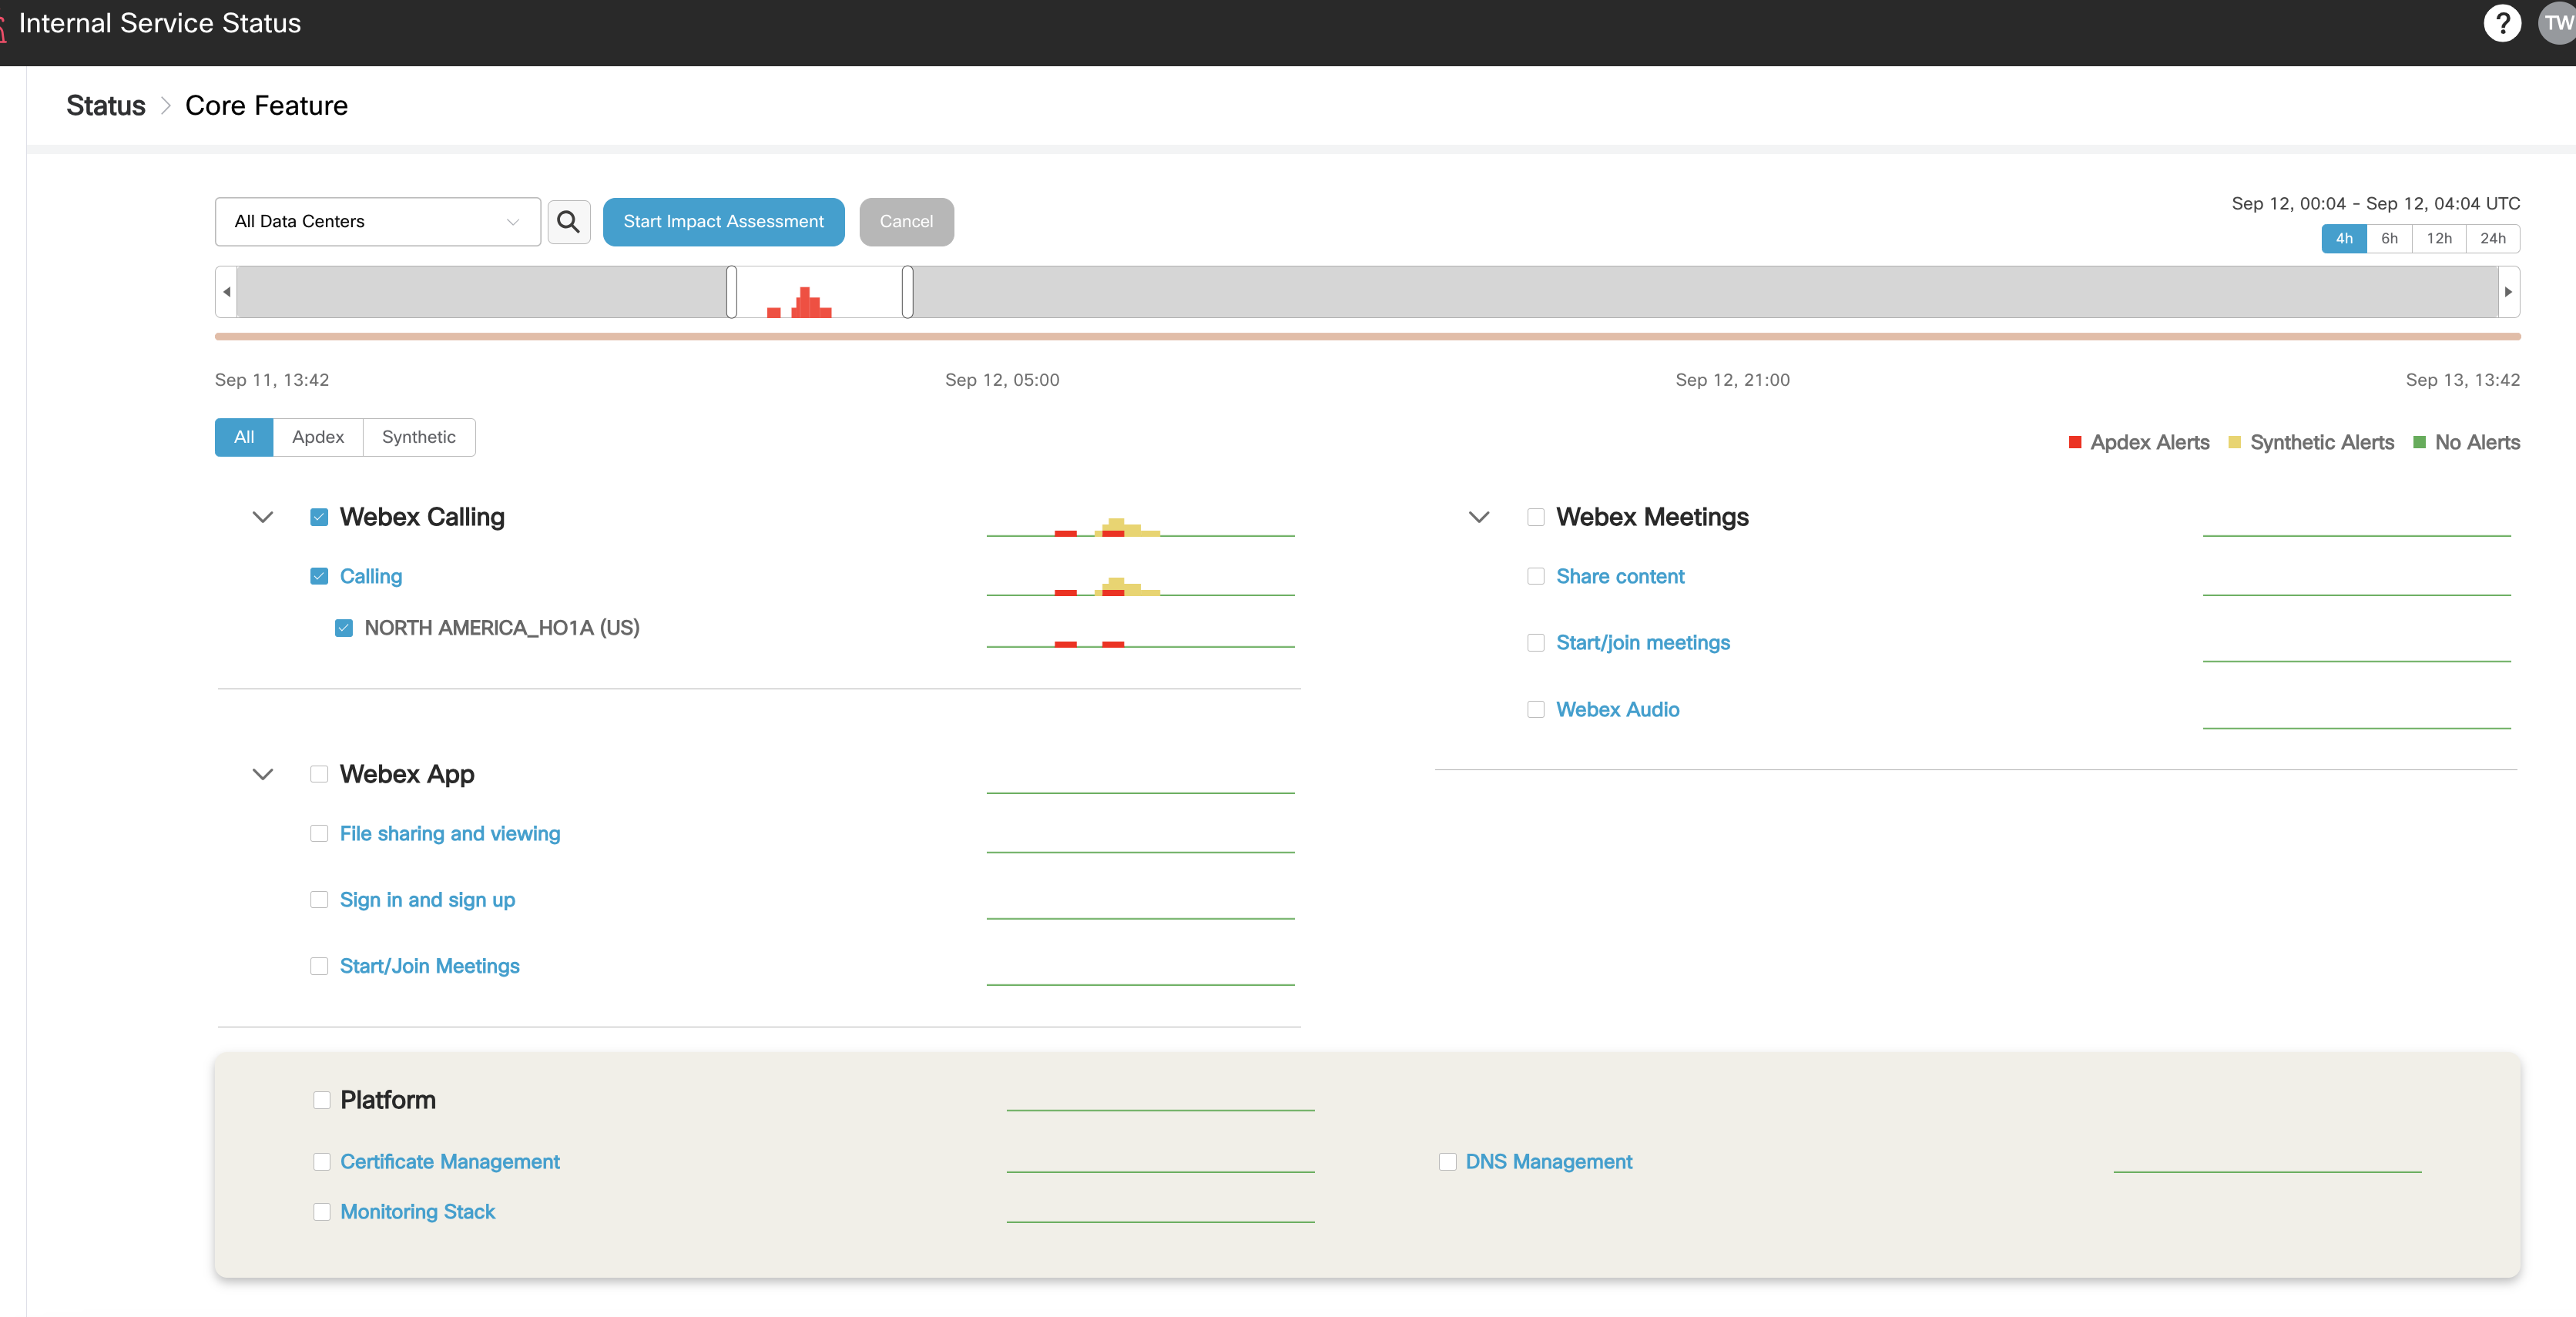Click the left timeline range slider handle
This screenshot has width=2576, height=1317.
tap(731, 292)
